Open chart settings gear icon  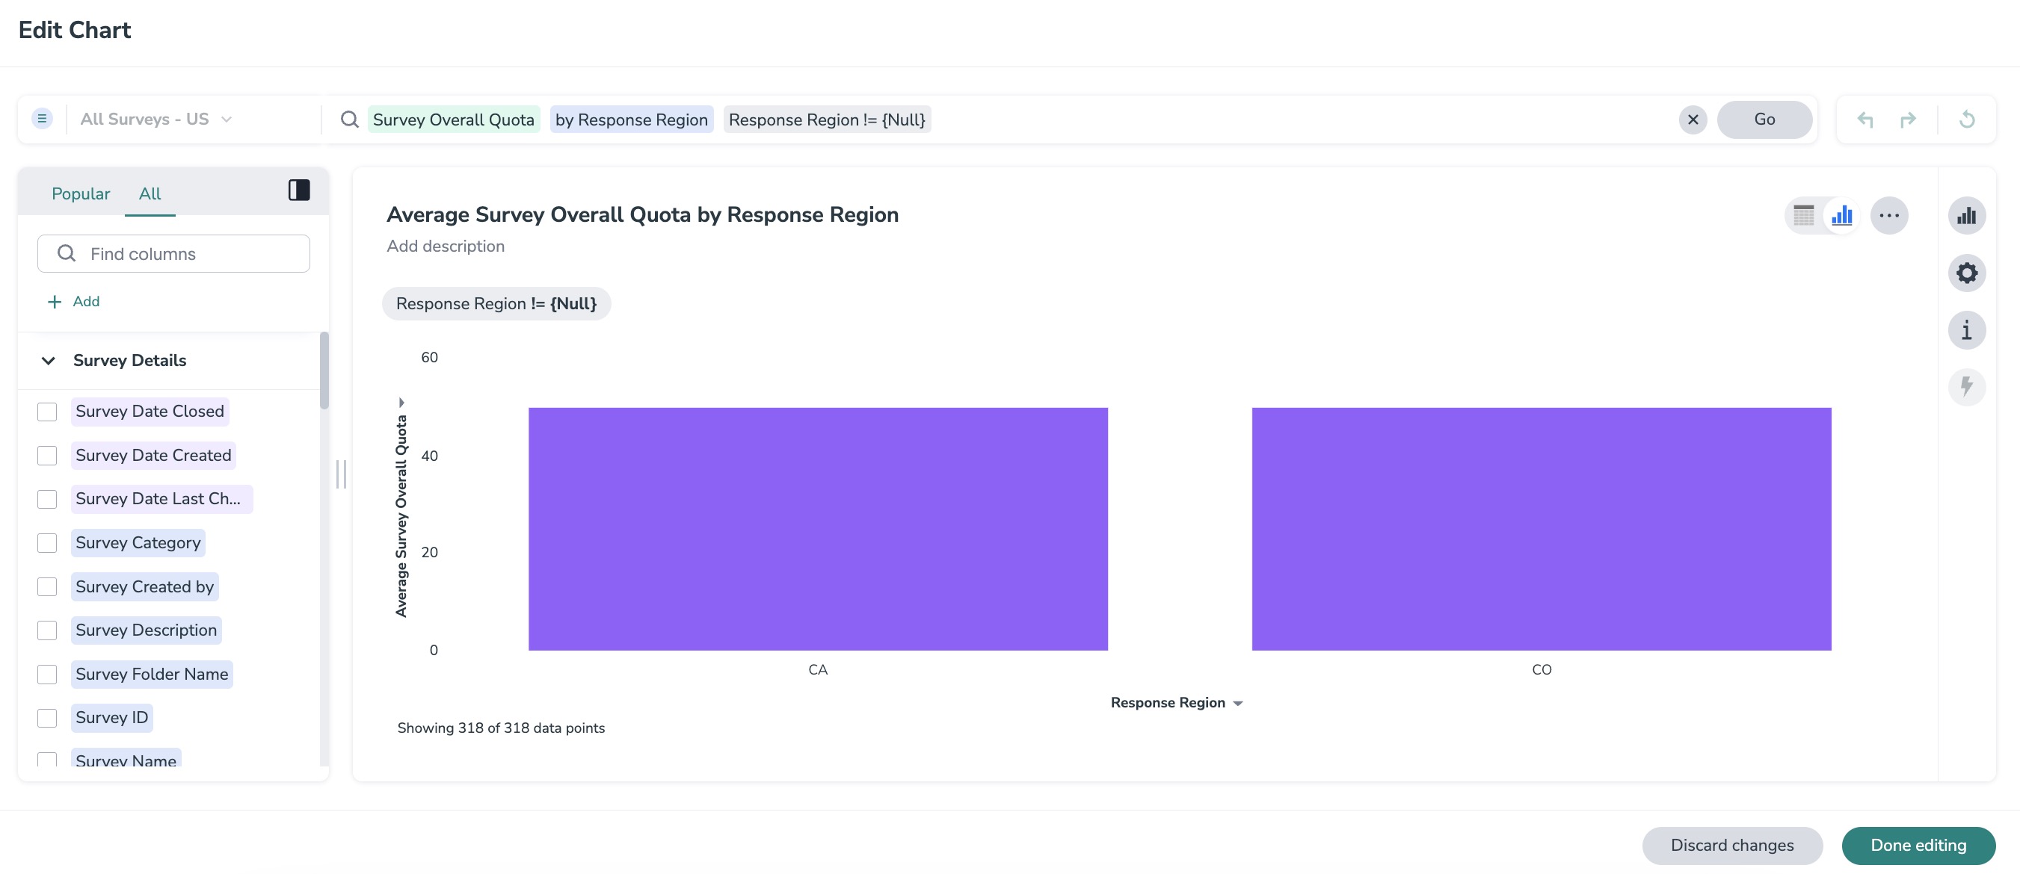[1966, 273]
